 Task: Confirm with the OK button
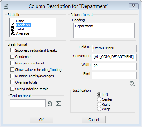click(41, 120)
